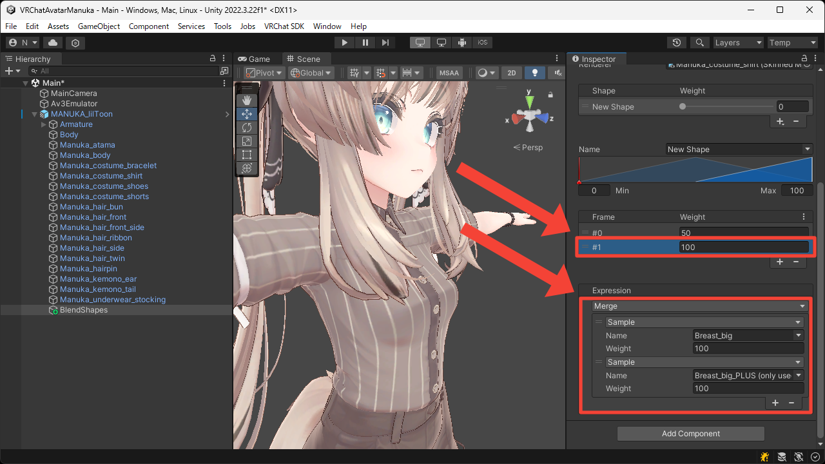This screenshot has width=825, height=464.
Task: Toggle scene lighting bulb button
Action: [x=534, y=73]
